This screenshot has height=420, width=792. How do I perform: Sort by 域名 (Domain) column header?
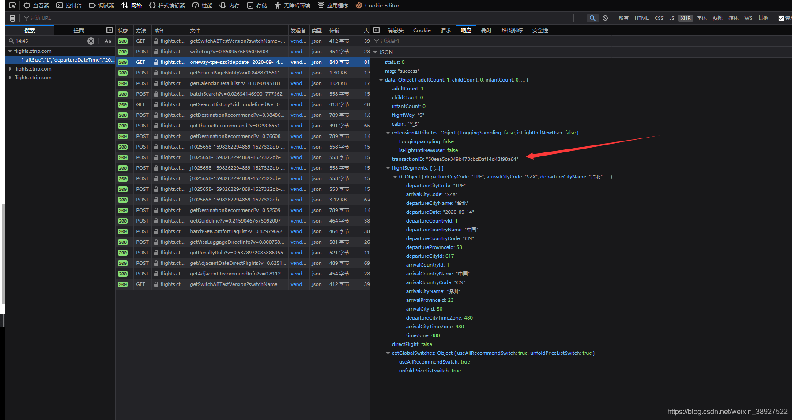pyautogui.click(x=170, y=30)
